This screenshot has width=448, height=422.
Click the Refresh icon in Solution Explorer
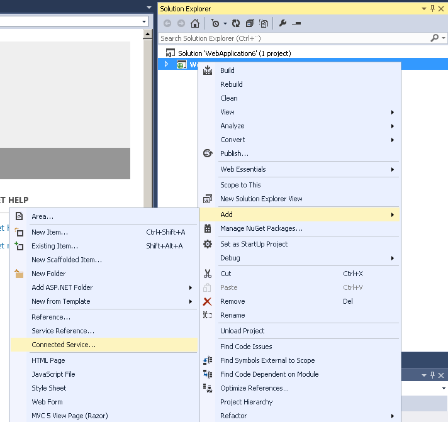click(236, 24)
